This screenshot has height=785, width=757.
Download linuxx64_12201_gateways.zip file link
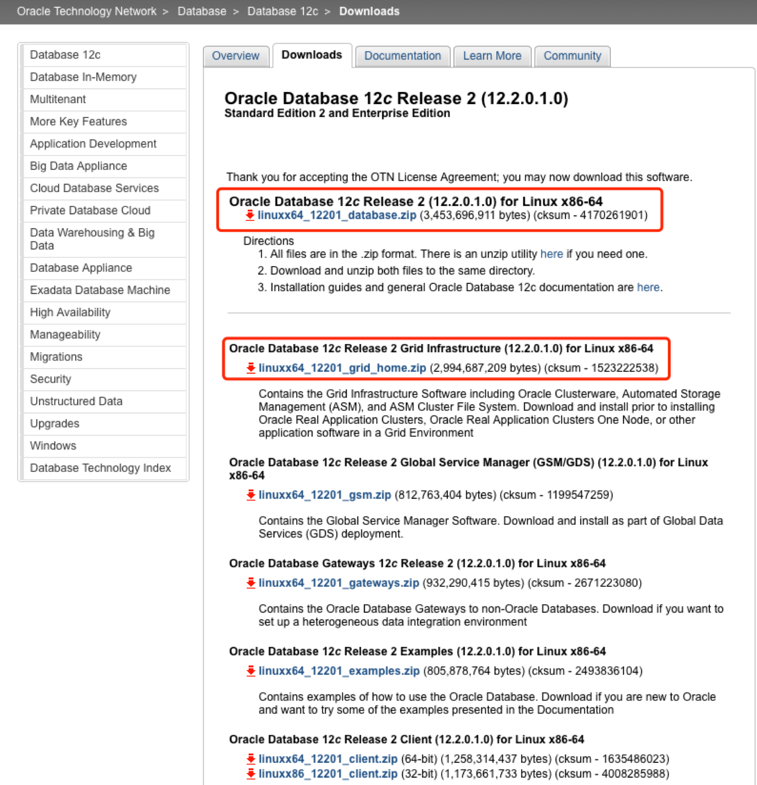[x=339, y=583]
